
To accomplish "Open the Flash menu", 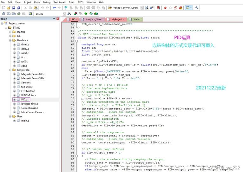I will point(37,2).
